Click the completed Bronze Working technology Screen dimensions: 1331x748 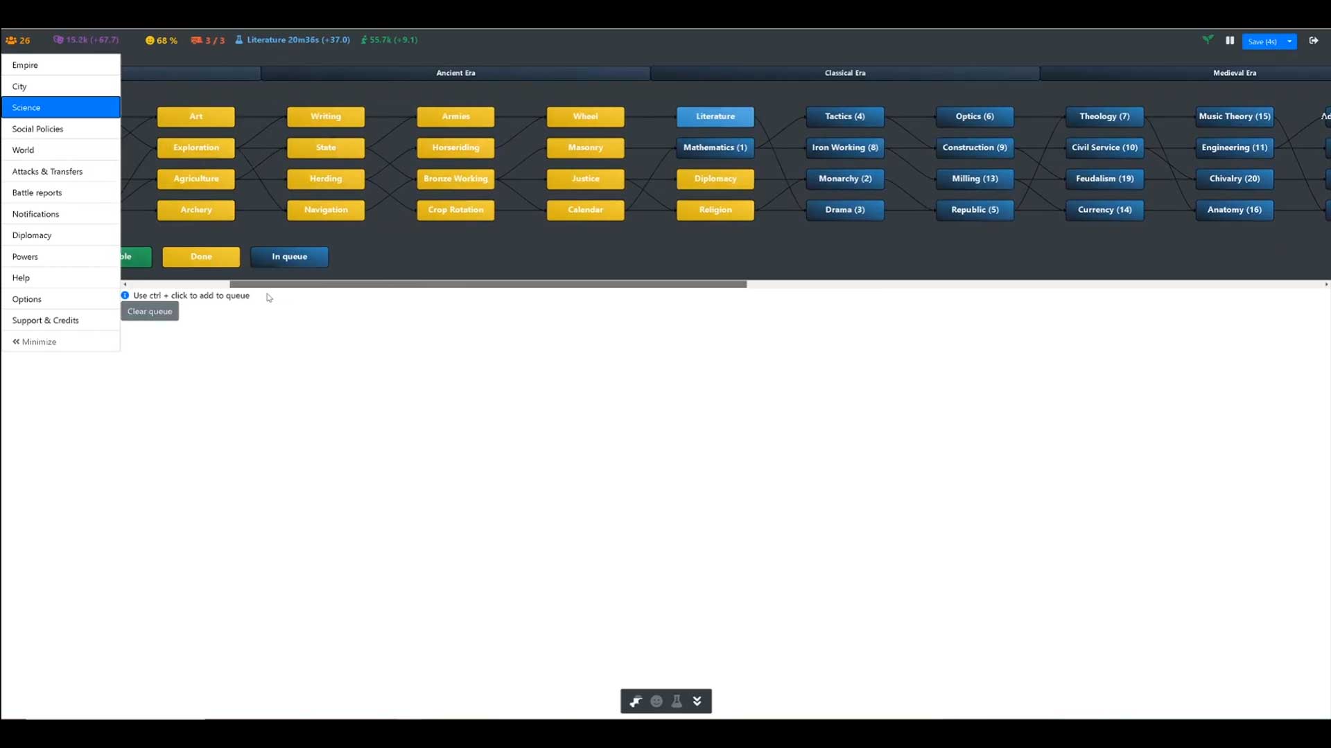[x=455, y=179]
